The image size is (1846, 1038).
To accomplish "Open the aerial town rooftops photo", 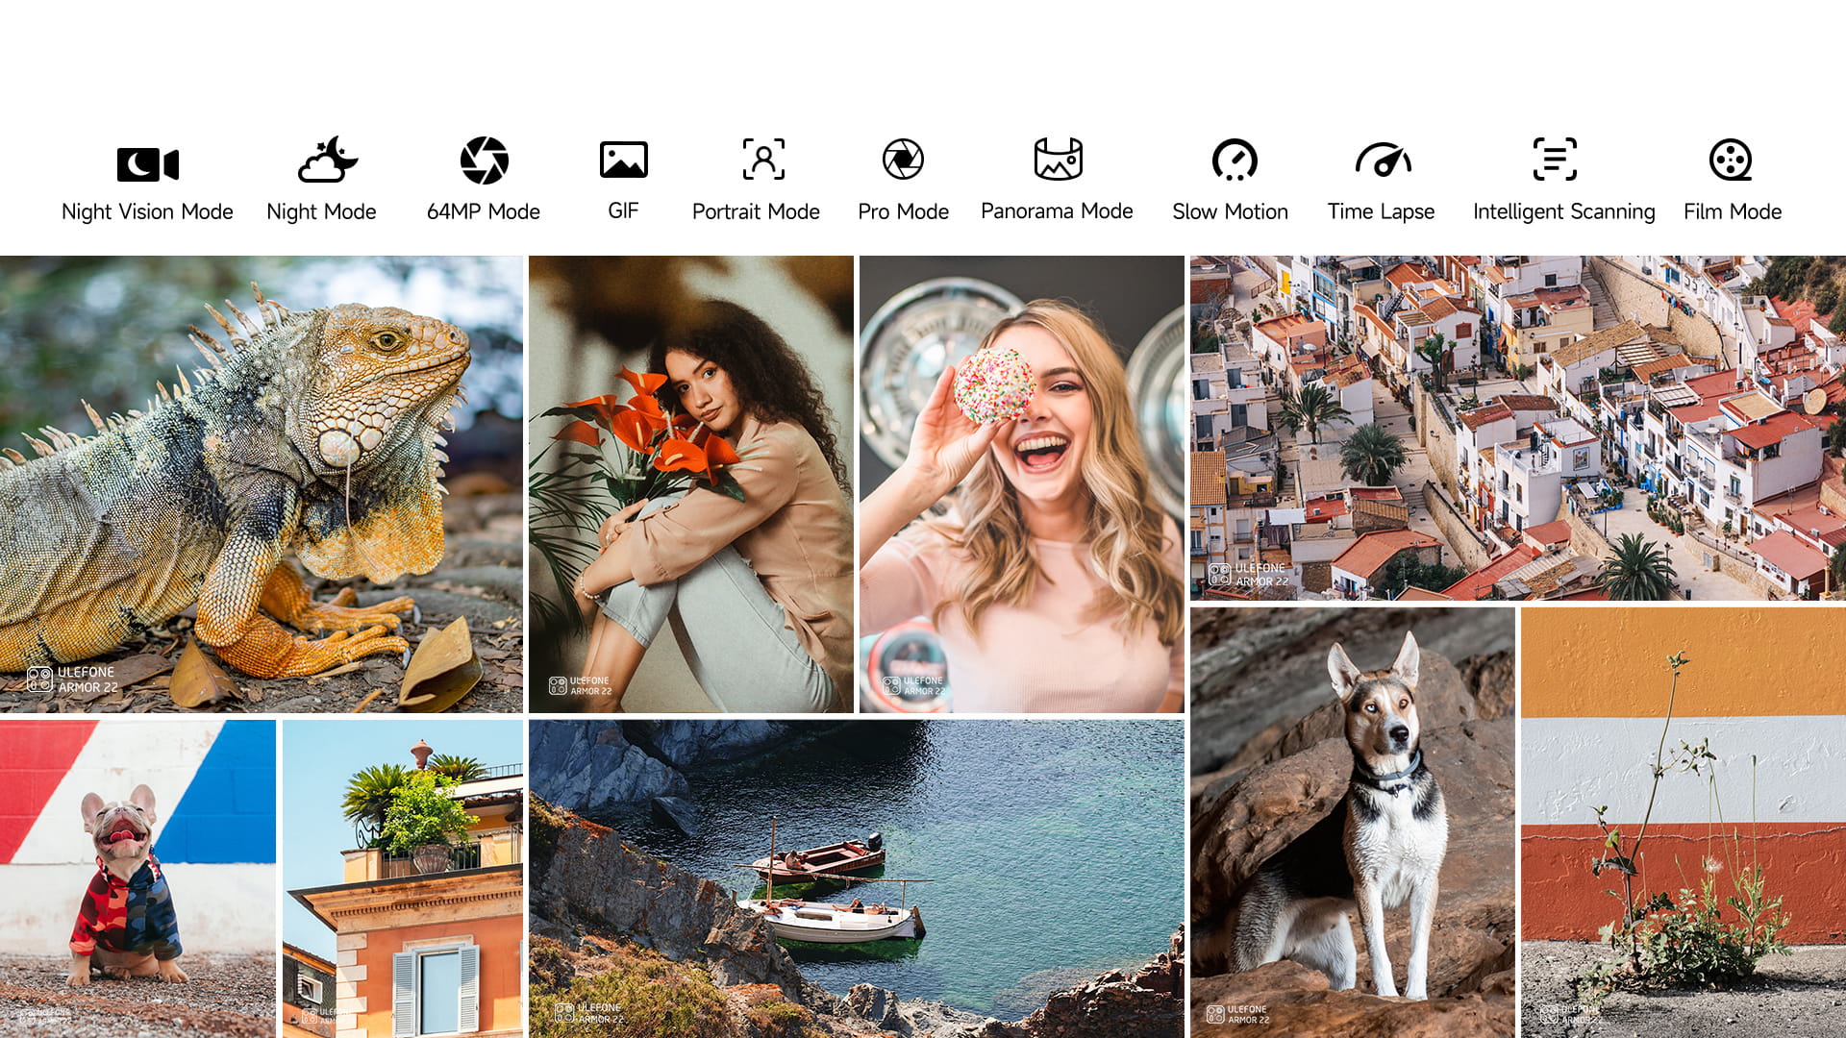I will 1517,428.
